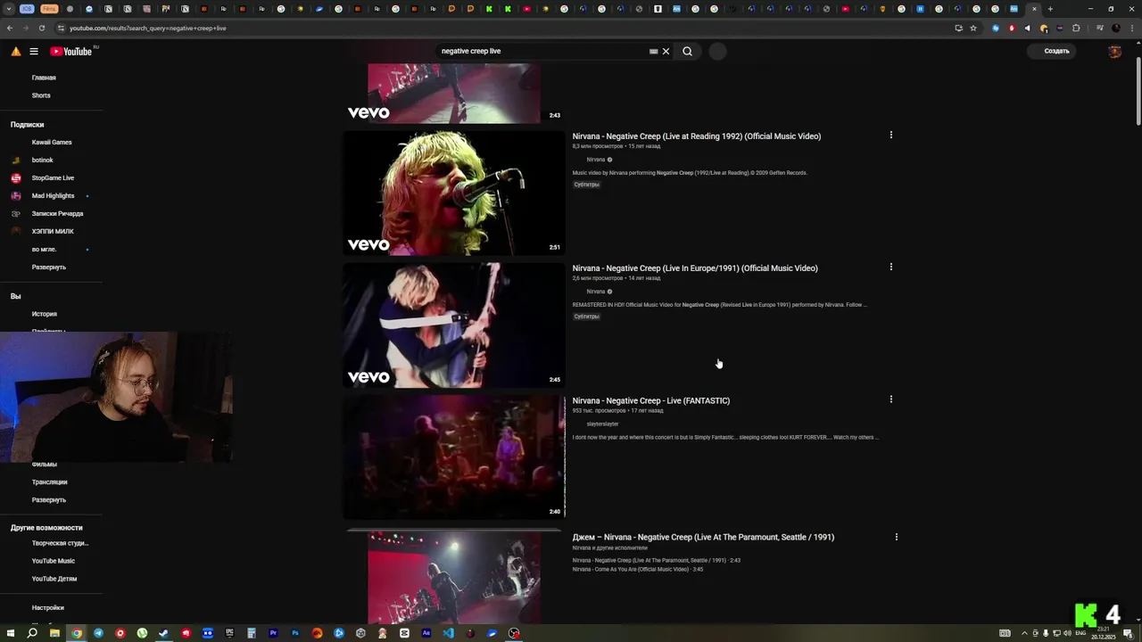Screen dimensions: 1142x642
Task: Open slayterslayter channel link
Action: point(602,424)
